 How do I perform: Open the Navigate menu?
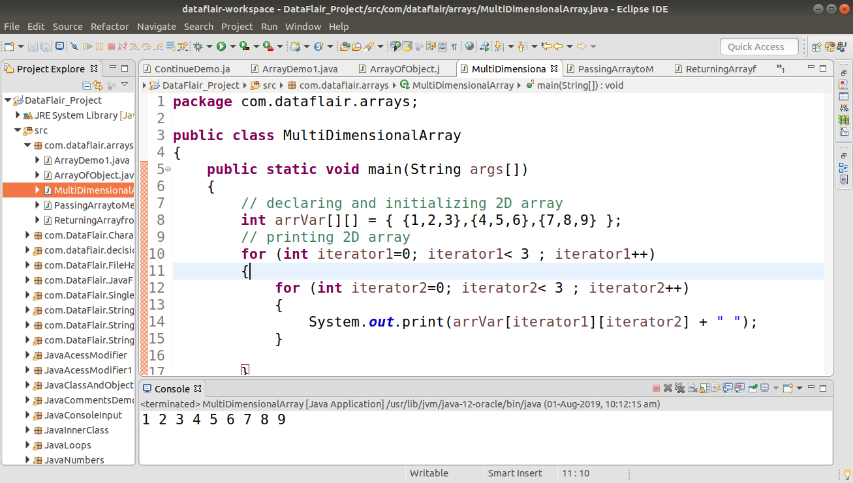pyautogui.click(x=157, y=27)
